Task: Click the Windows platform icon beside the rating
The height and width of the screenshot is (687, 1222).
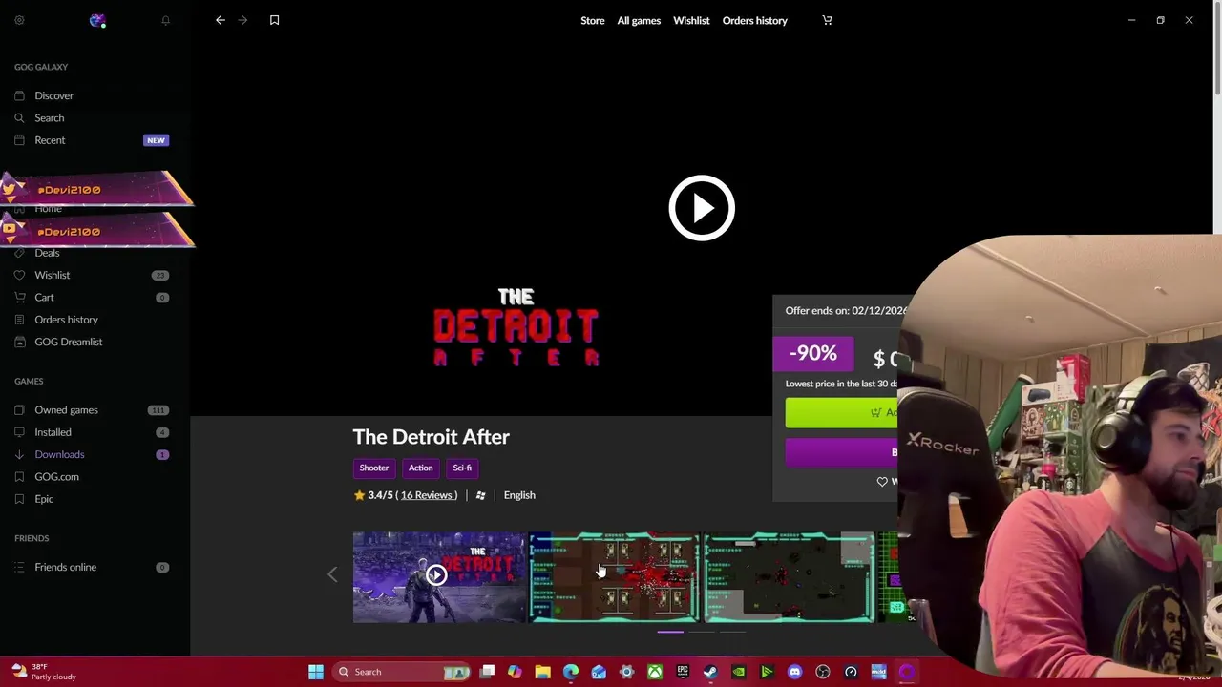Action: click(480, 495)
